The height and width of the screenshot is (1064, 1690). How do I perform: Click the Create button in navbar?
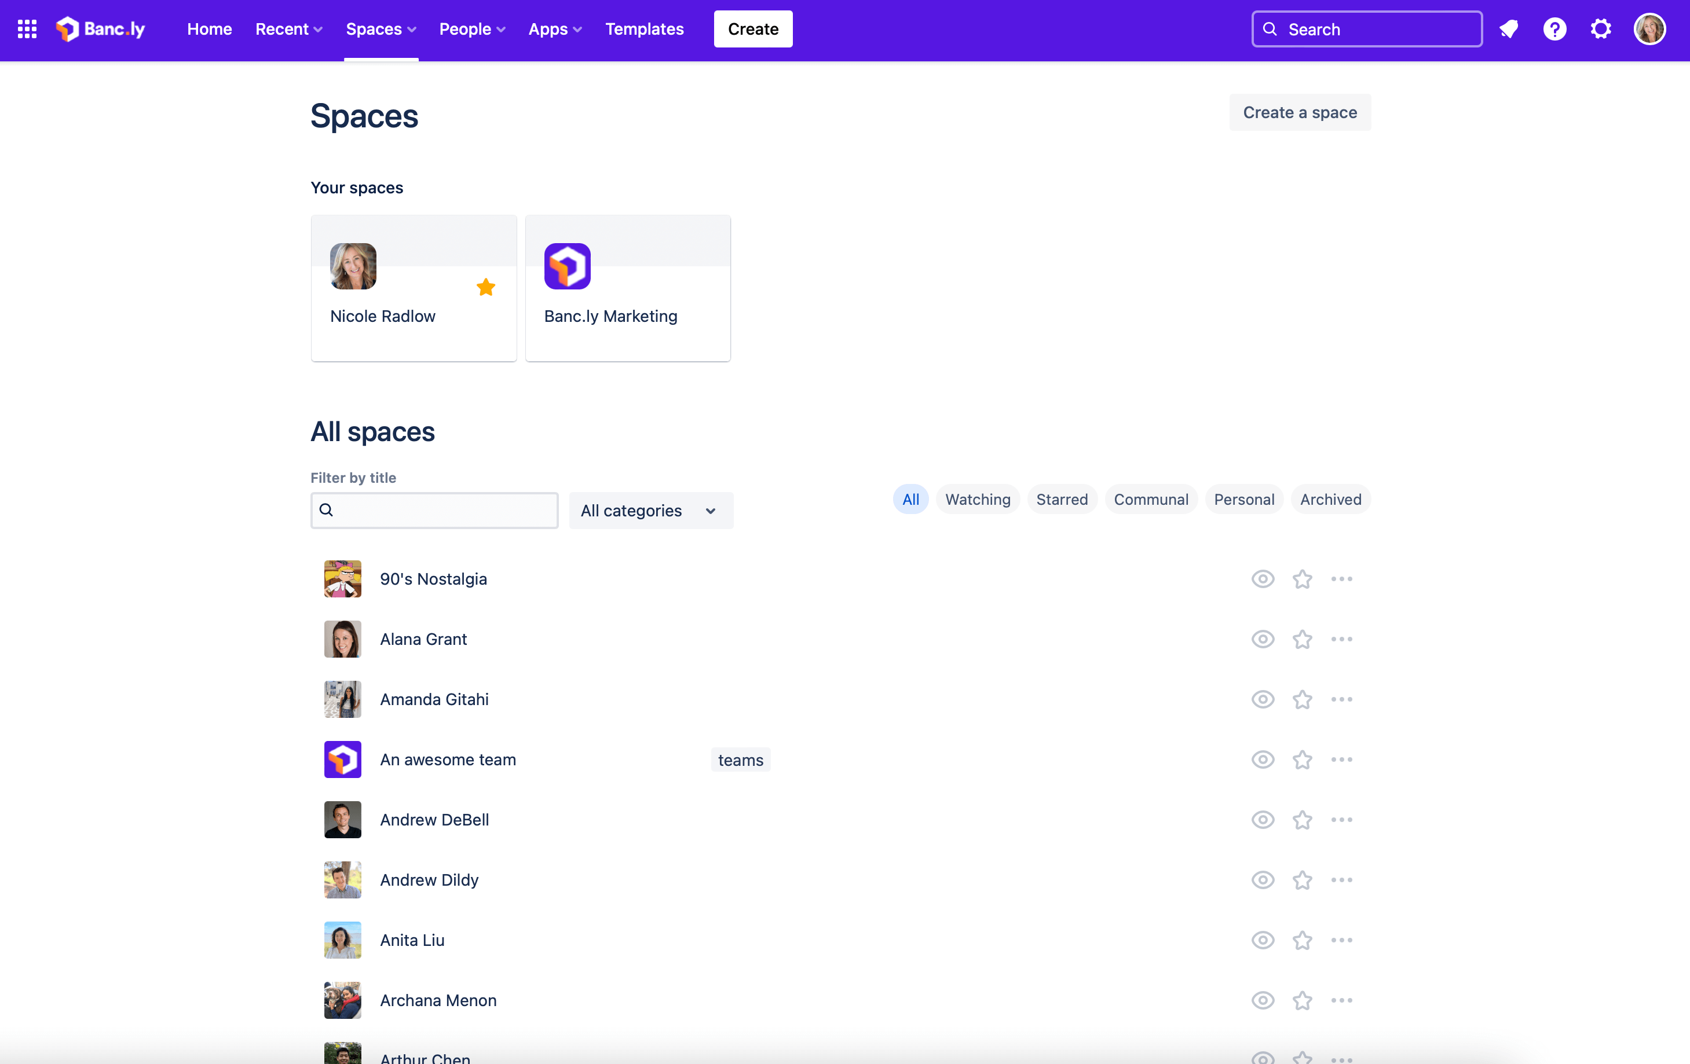753,28
